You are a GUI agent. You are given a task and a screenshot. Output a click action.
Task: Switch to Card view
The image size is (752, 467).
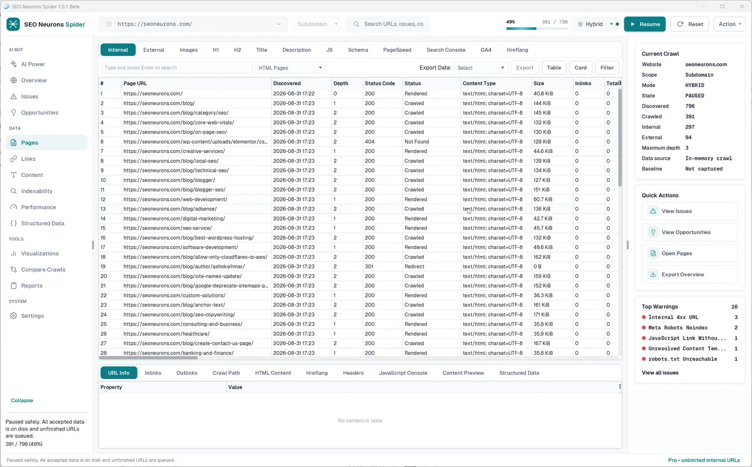click(581, 68)
